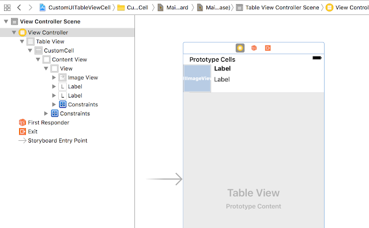
Task: Open the Table View Controller Scene breadcrumb
Action: 278,8
